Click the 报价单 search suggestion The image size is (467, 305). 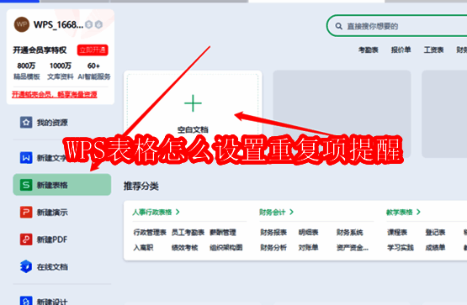click(401, 50)
